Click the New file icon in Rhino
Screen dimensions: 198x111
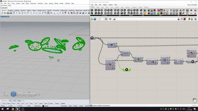point(2,13)
